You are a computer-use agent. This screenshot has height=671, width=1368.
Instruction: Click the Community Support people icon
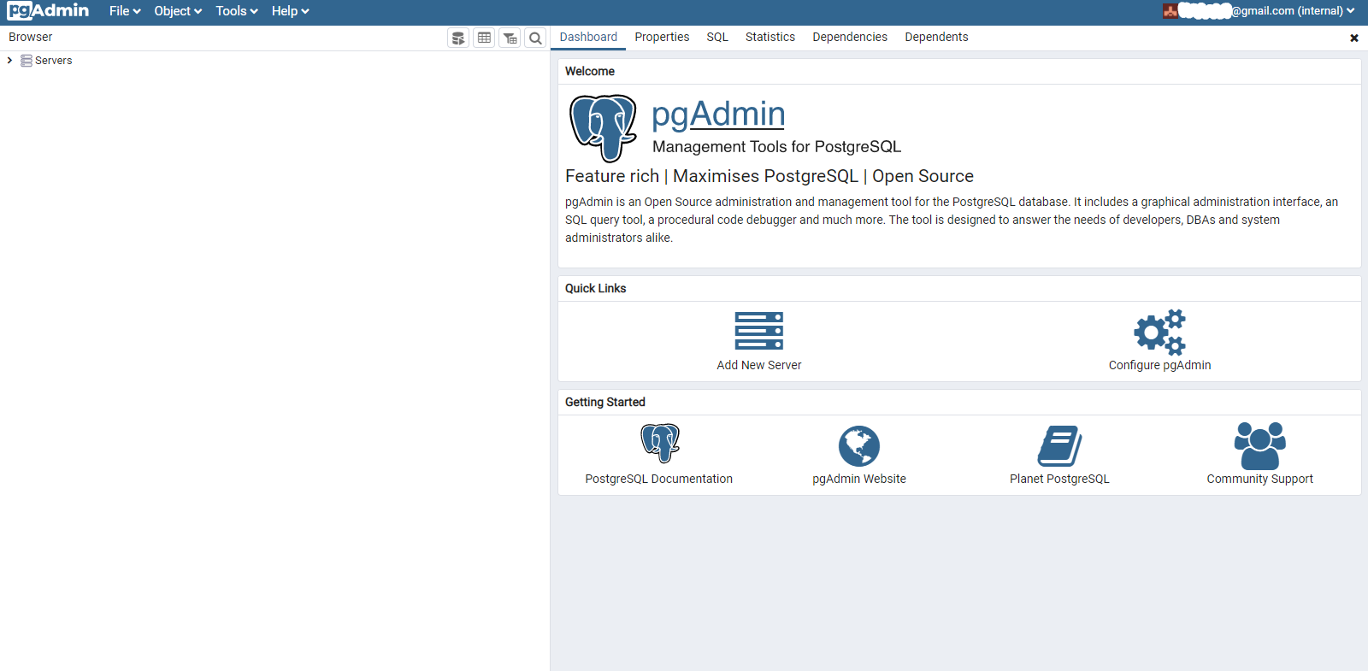(1260, 445)
